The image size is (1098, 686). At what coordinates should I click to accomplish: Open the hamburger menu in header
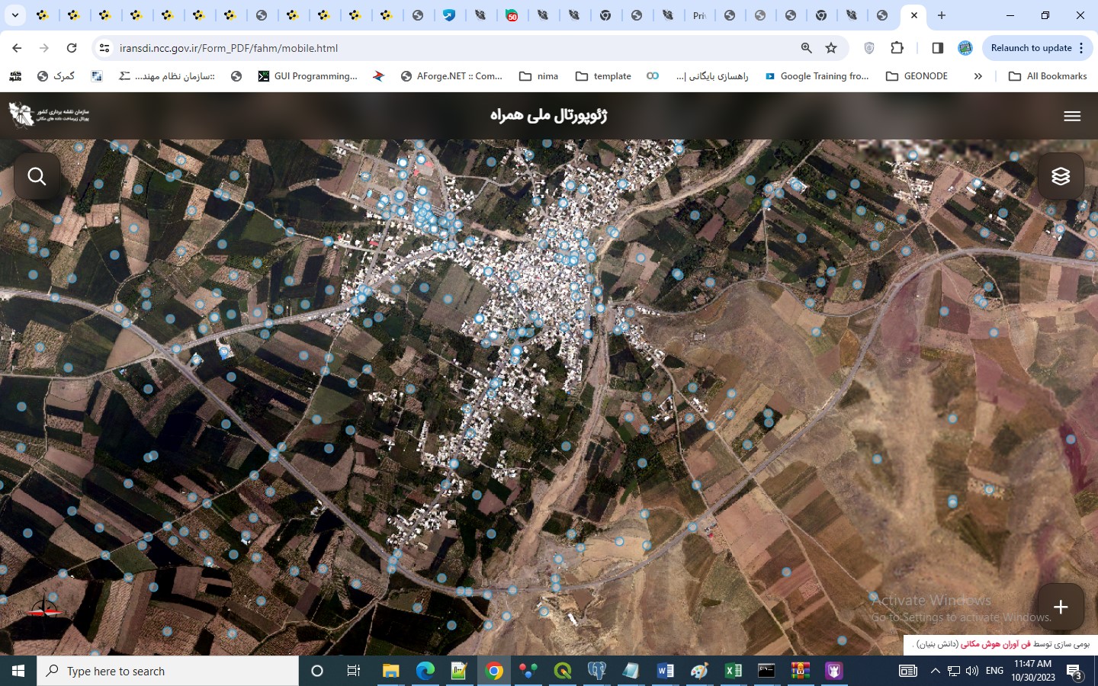(1072, 116)
